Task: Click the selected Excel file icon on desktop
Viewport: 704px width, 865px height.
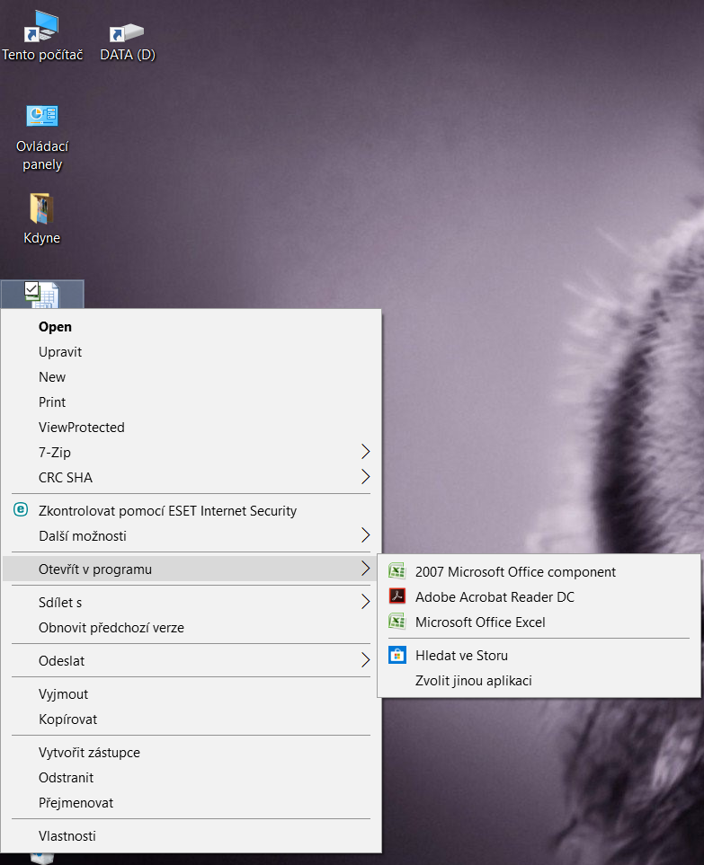Action: (42, 296)
